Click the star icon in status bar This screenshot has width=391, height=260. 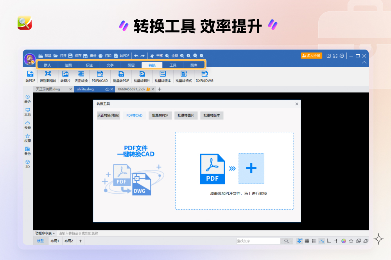351,241
